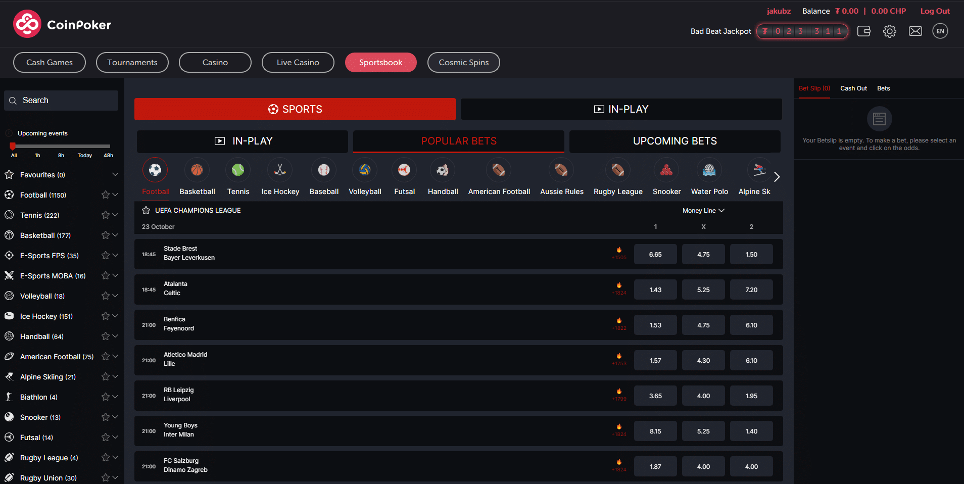Click upcoming events slider red handle

tap(13, 146)
